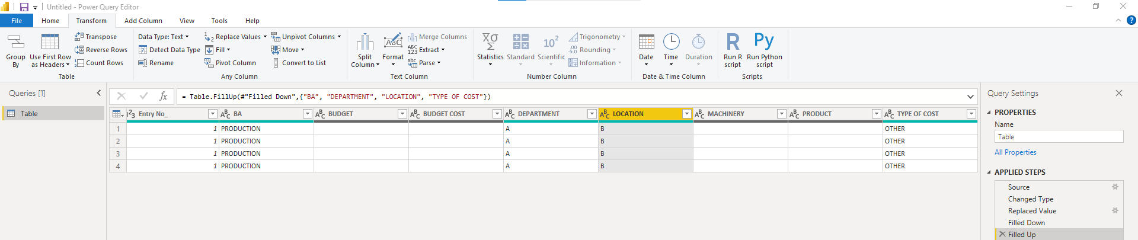The width and height of the screenshot is (1138, 240).
Task: Open Unpivot Columns dropdown
Action: click(x=306, y=37)
